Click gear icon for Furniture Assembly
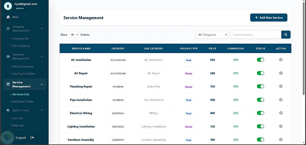306x145 pixels. (x=281, y=139)
